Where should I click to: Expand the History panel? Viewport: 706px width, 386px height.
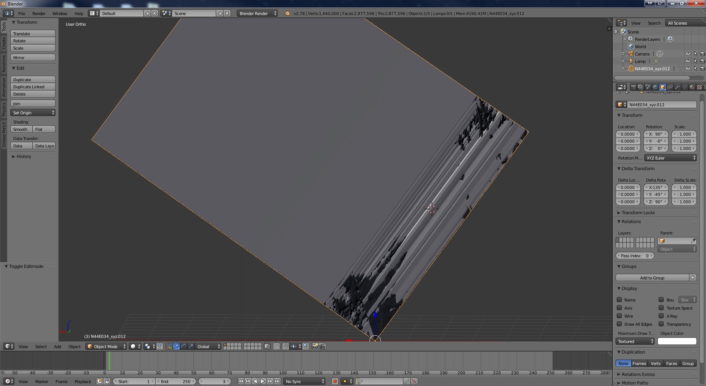coord(24,157)
